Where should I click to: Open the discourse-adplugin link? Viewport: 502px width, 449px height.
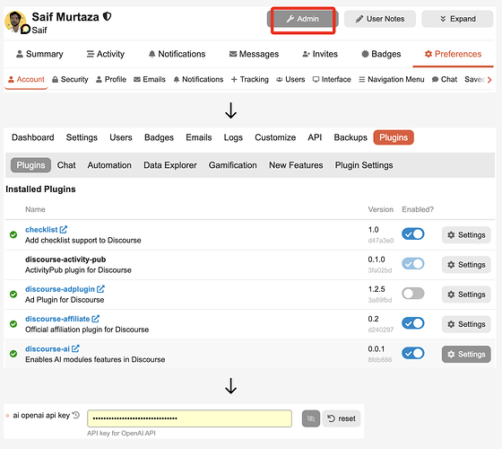[x=60, y=289]
